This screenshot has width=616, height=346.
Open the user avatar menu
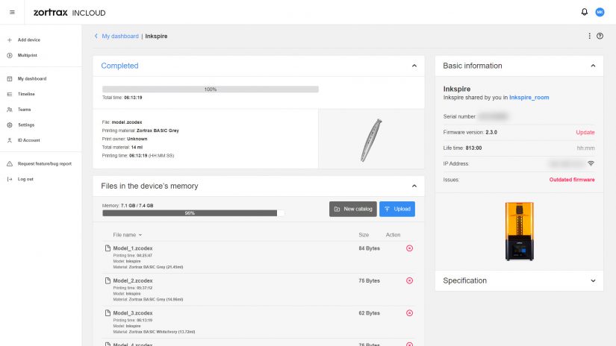600,12
